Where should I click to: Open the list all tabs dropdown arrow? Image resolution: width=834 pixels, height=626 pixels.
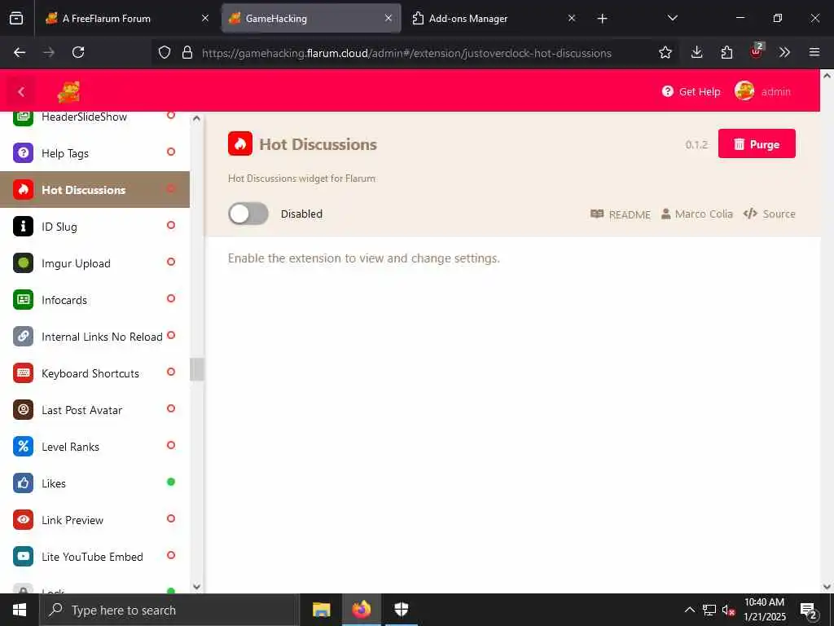[672, 18]
